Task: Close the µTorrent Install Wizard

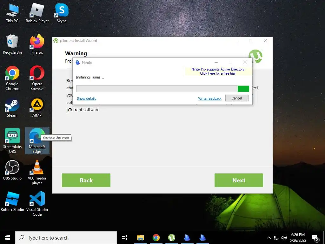Action: 265,41
